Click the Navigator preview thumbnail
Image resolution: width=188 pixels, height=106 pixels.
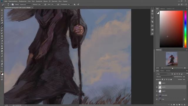click(x=172, y=59)
